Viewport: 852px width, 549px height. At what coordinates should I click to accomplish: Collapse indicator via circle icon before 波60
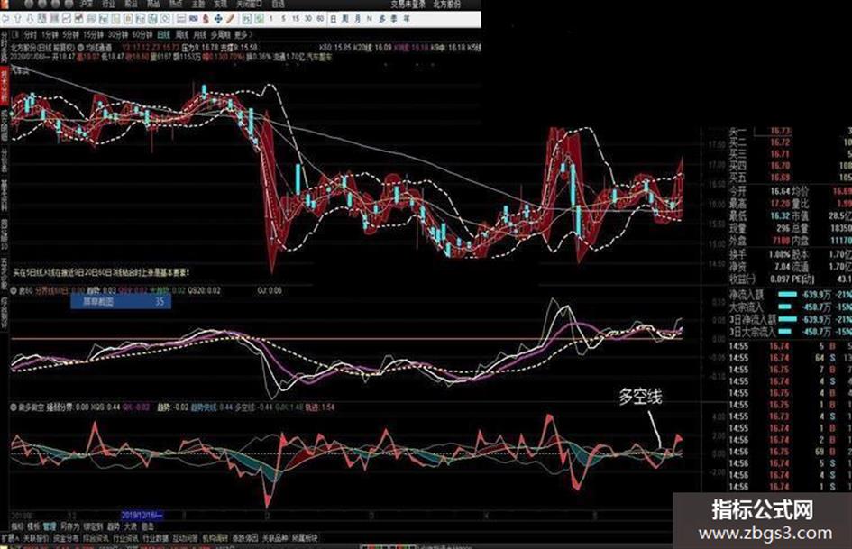pyautogui.click(x=14, y=291)
